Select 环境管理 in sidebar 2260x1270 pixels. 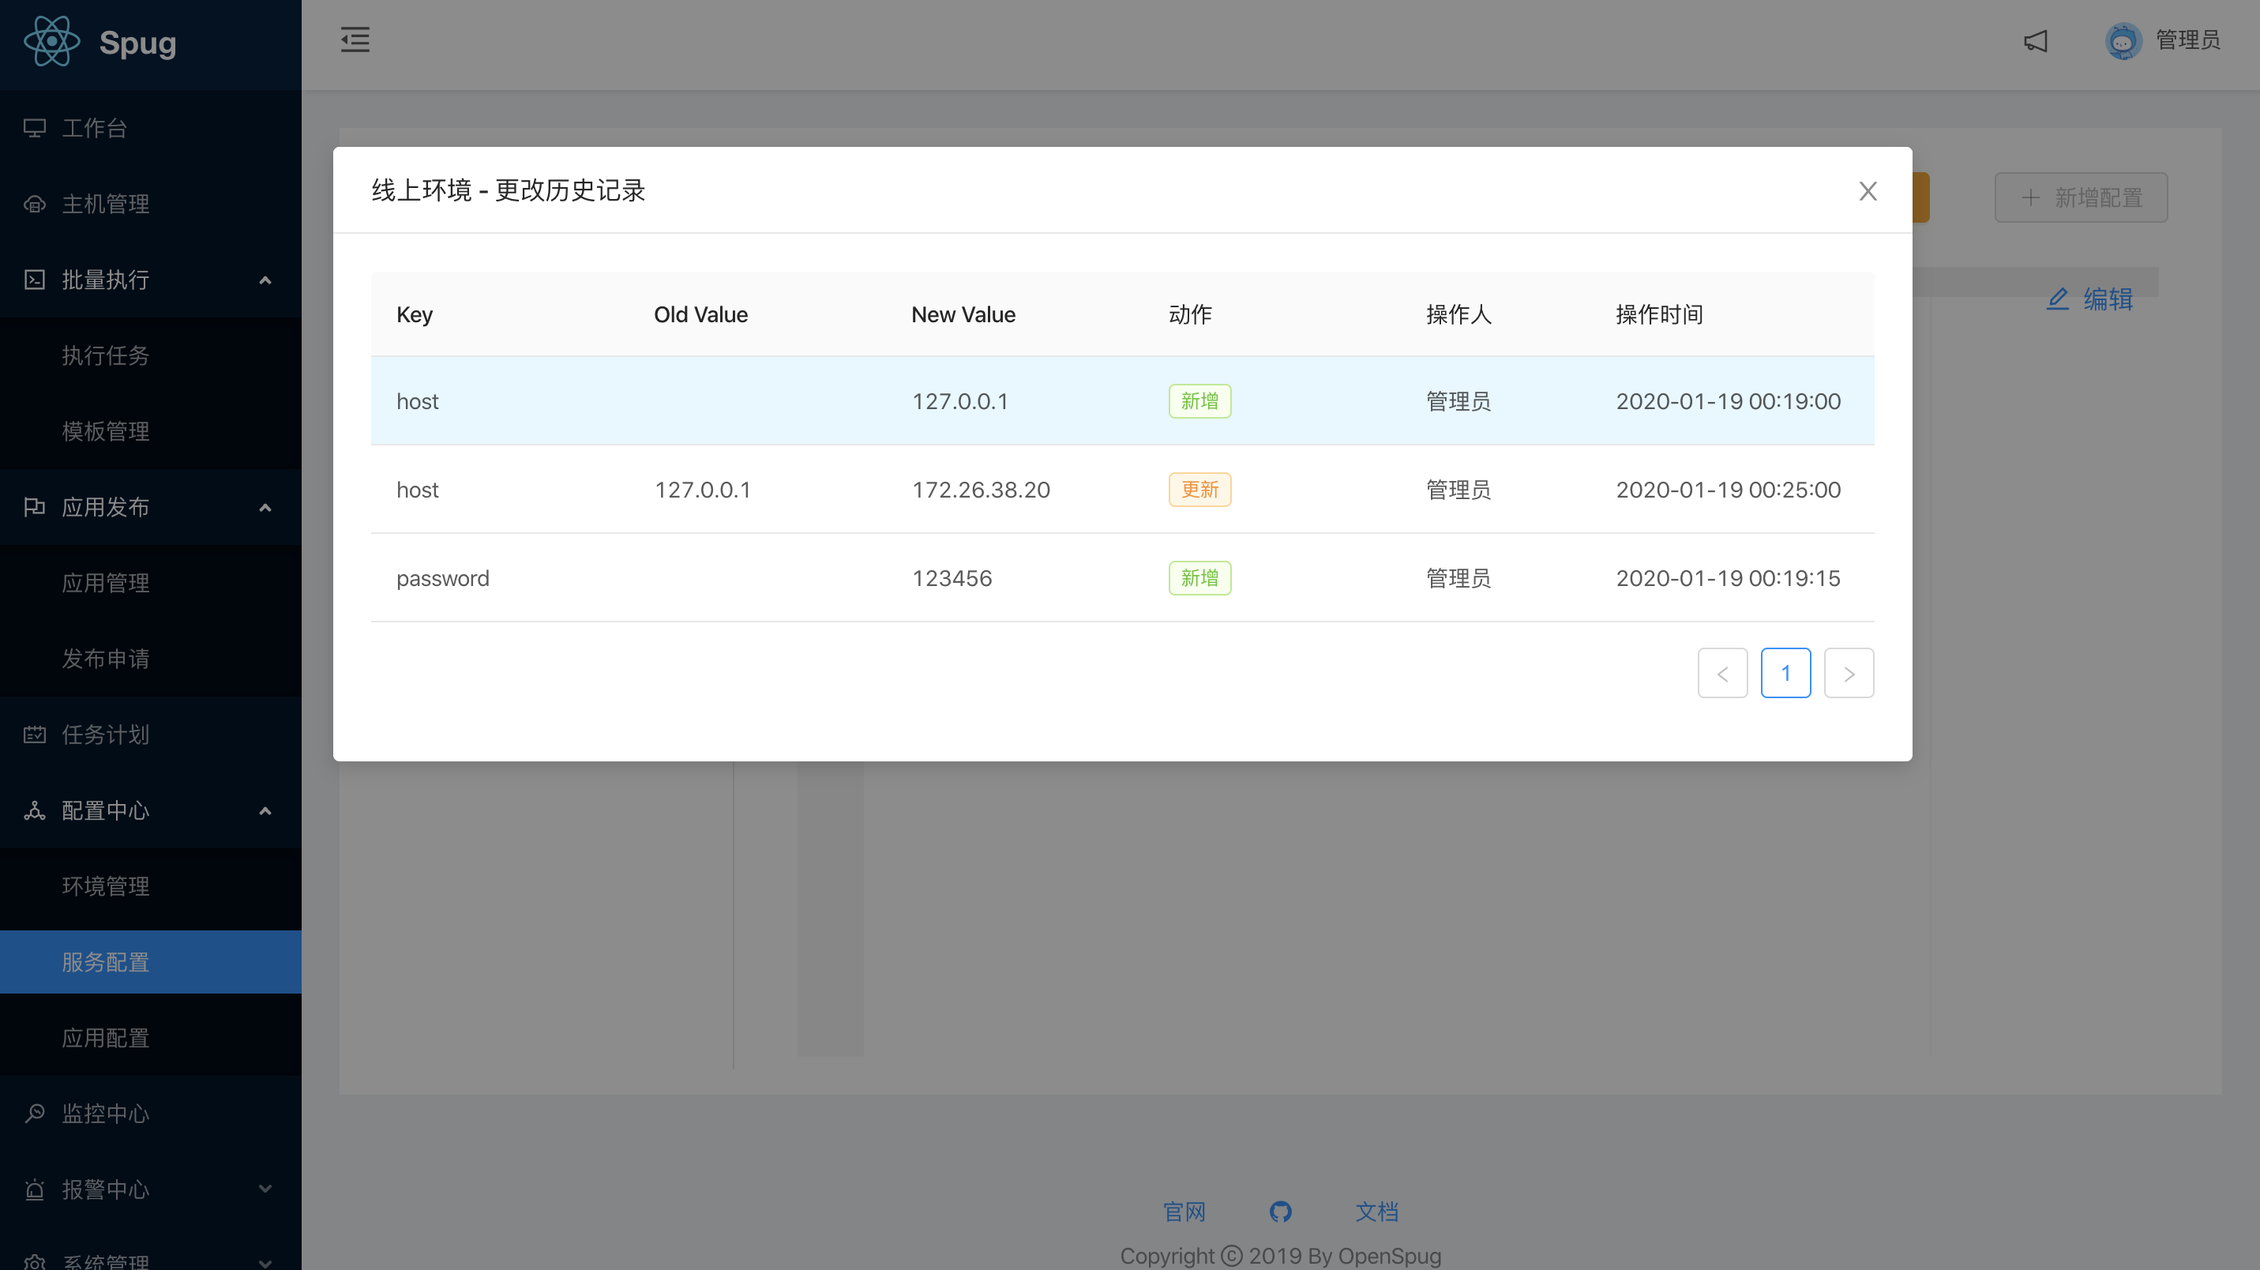(x=105, y=886)
